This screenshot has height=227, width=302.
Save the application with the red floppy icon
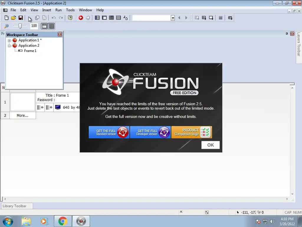point(21,18)
